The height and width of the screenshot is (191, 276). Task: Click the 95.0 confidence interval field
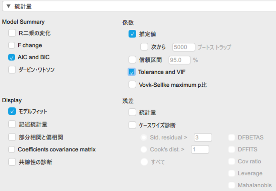pos(179,60)
